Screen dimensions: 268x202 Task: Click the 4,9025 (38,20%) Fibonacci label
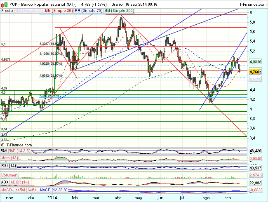[51, 63]
